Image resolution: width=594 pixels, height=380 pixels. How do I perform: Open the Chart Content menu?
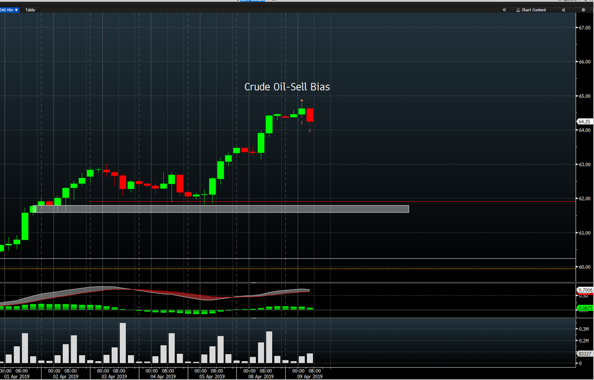[531, 10]
